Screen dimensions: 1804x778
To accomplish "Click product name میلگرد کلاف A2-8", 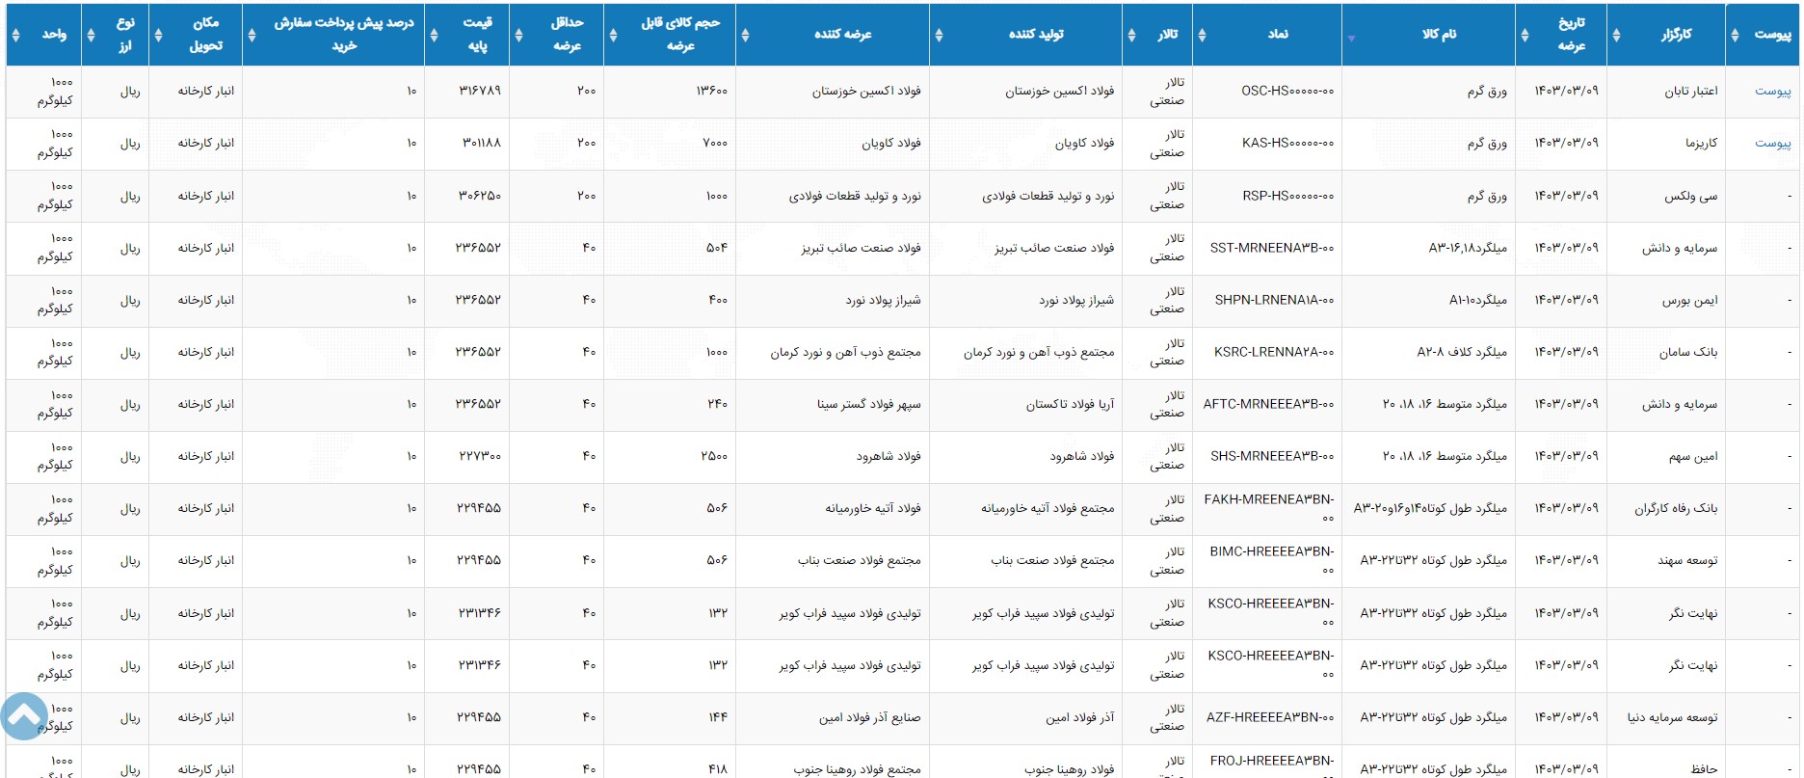I will pyautogui.click(x=1461, y=352).
